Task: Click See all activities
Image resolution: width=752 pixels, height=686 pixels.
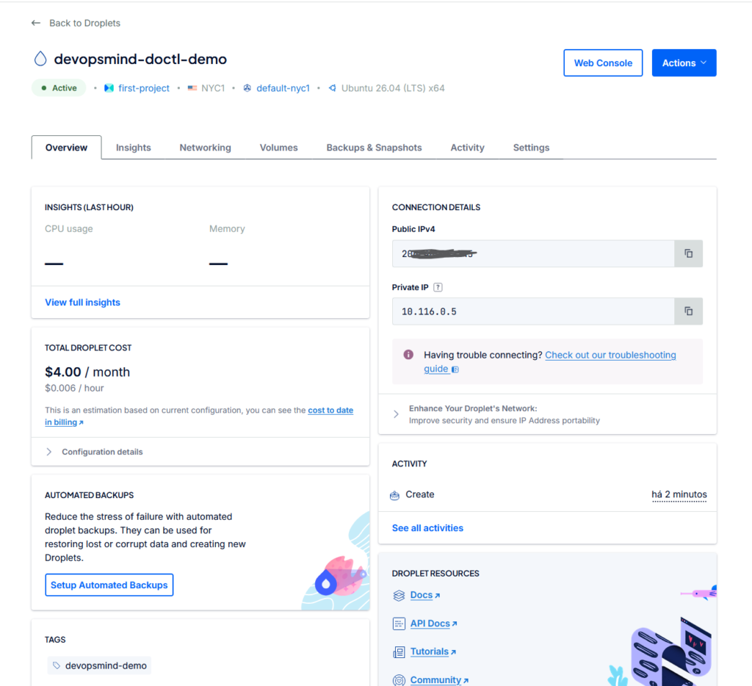Action: coord(428,527)
